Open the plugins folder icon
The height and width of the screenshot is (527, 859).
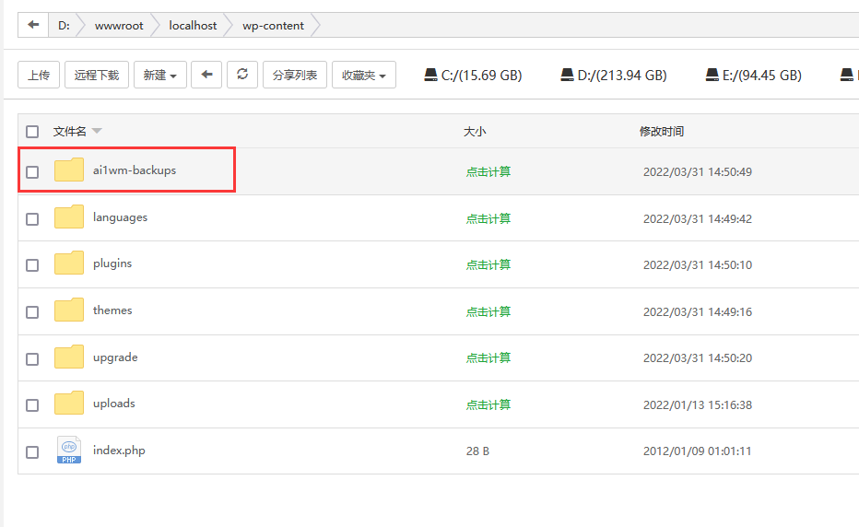point(69,263)
